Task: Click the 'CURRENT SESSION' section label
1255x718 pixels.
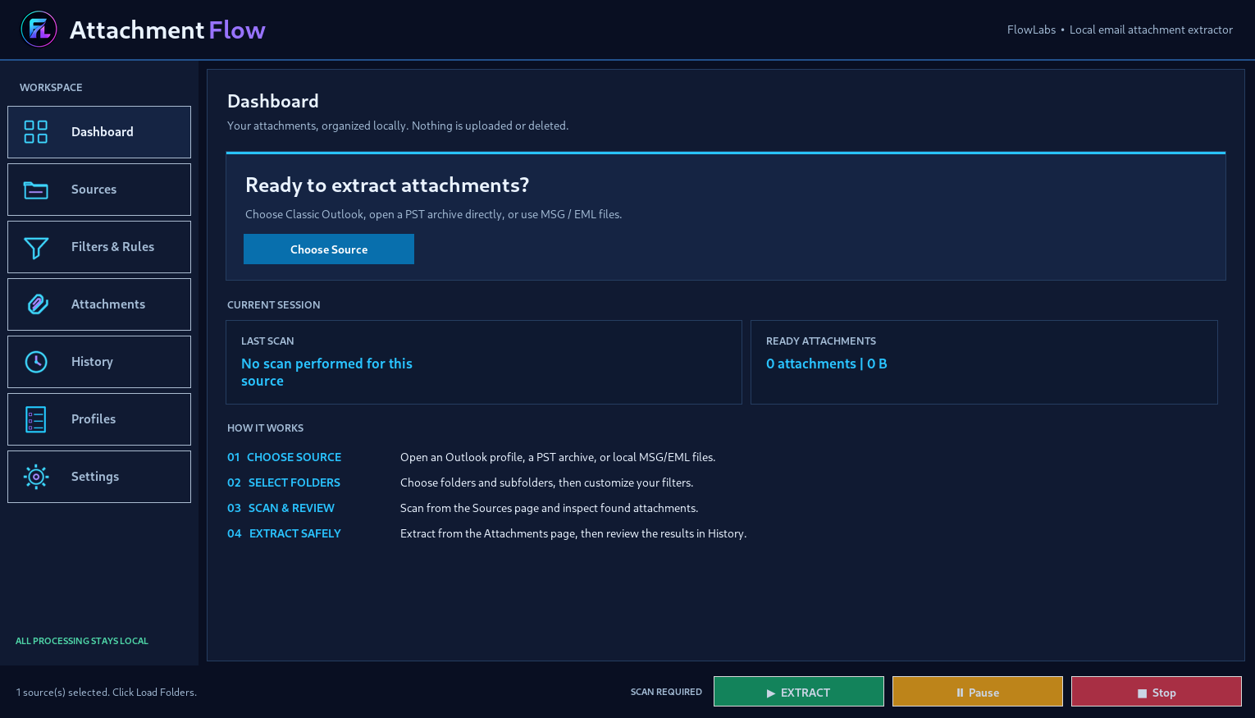Action: (274, 304)
